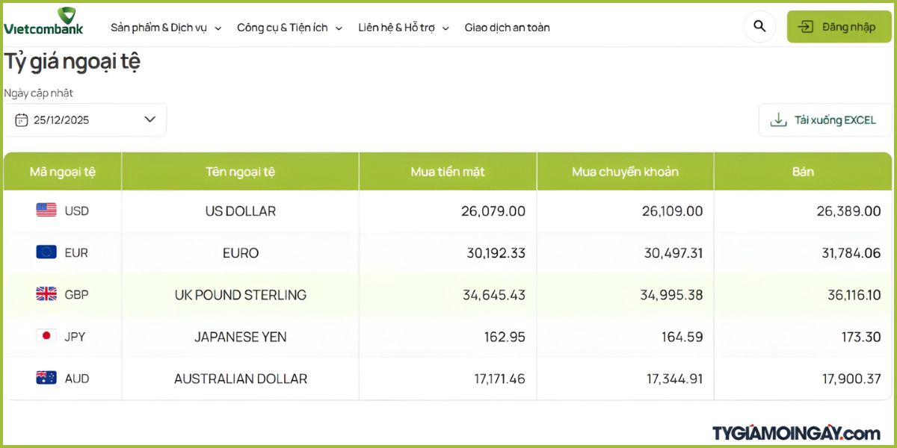Screen dimensions: 897x448
Task: Go to Giao dịch an toàn
Action: [507, 28]
